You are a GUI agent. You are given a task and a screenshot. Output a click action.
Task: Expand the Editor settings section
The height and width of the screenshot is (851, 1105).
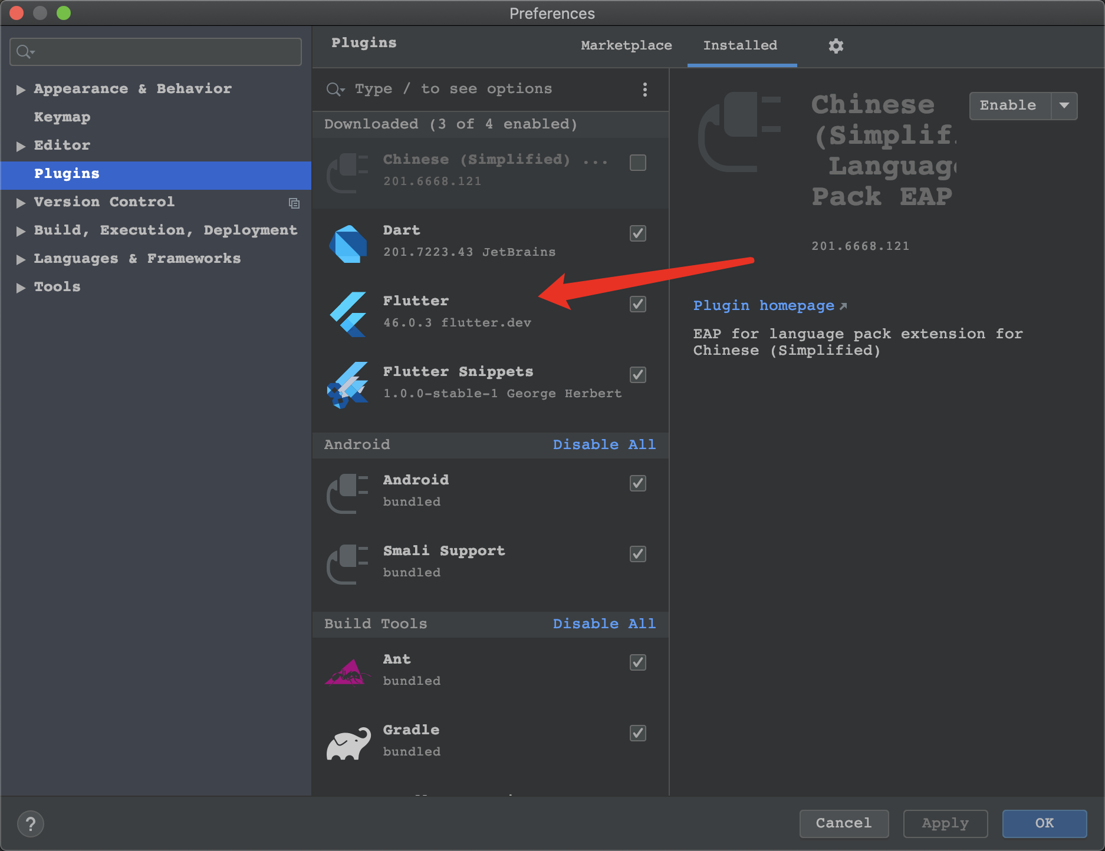pyautogui.click(x=21, y=146)
